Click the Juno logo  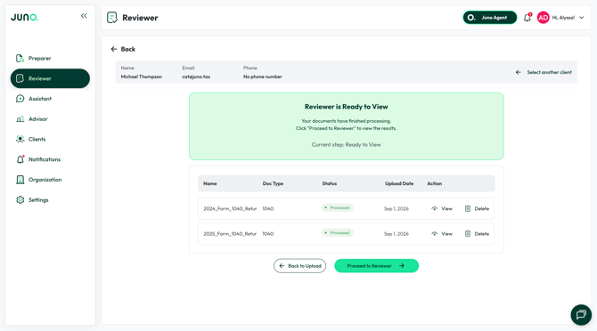(x=24, y=17)
